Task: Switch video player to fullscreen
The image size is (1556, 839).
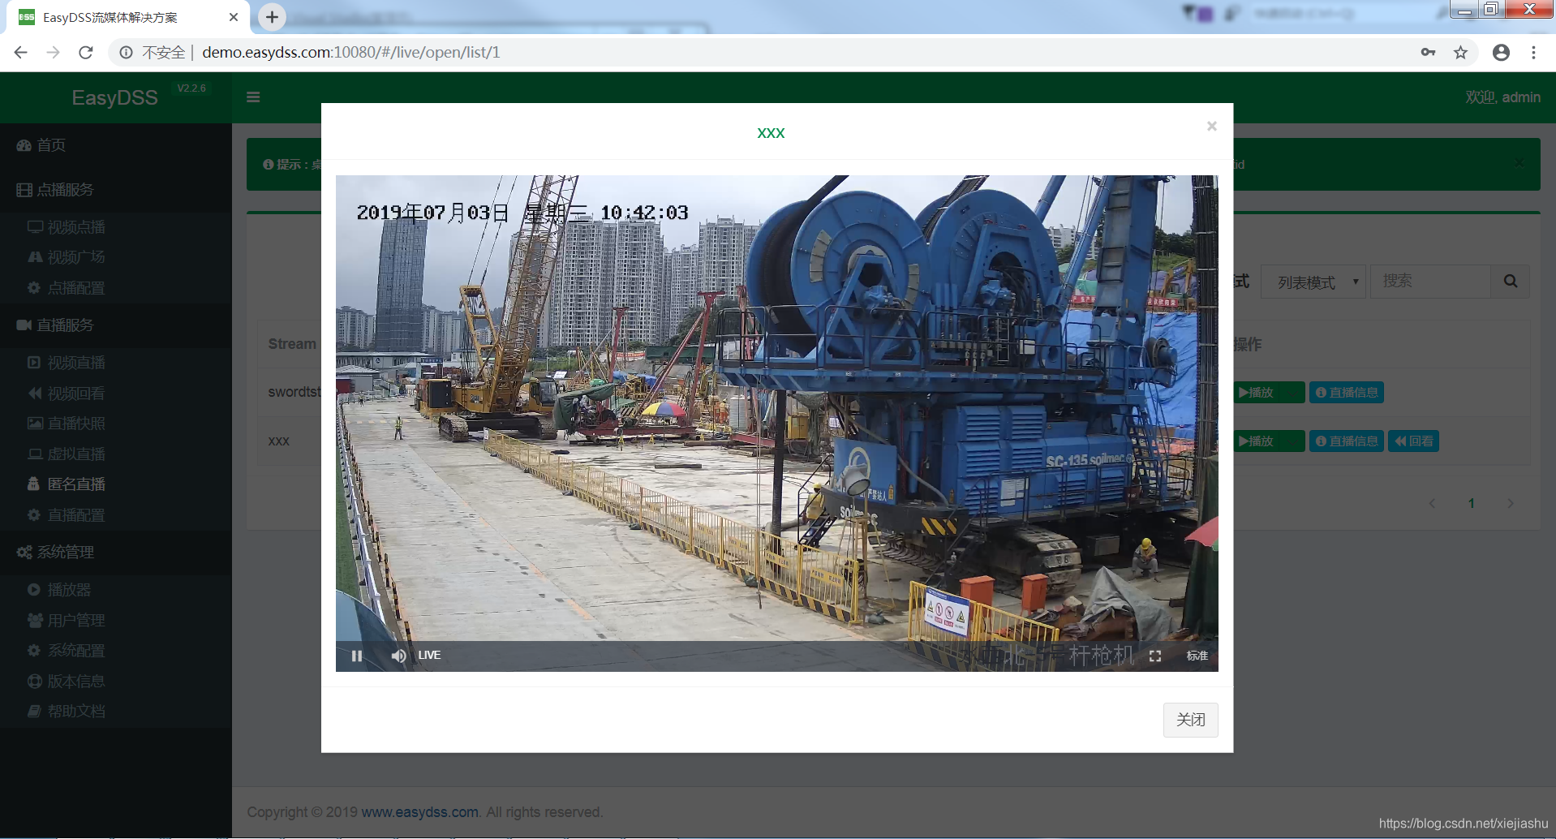Action: 1155,656
